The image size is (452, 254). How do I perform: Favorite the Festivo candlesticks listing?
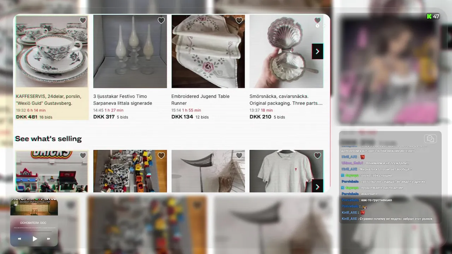click(x=161, y=20)
